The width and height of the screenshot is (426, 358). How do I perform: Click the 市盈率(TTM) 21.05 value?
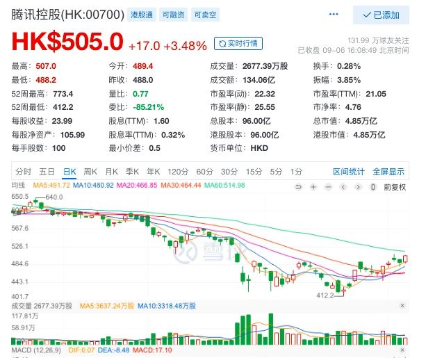click(376, 94)
